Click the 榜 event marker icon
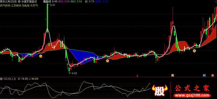Screen dimensions: 217x99 pos(173,75)
